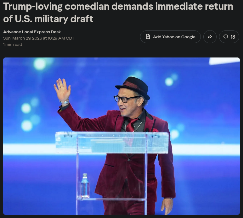Click the article headline about the military draft

point(118,13)
